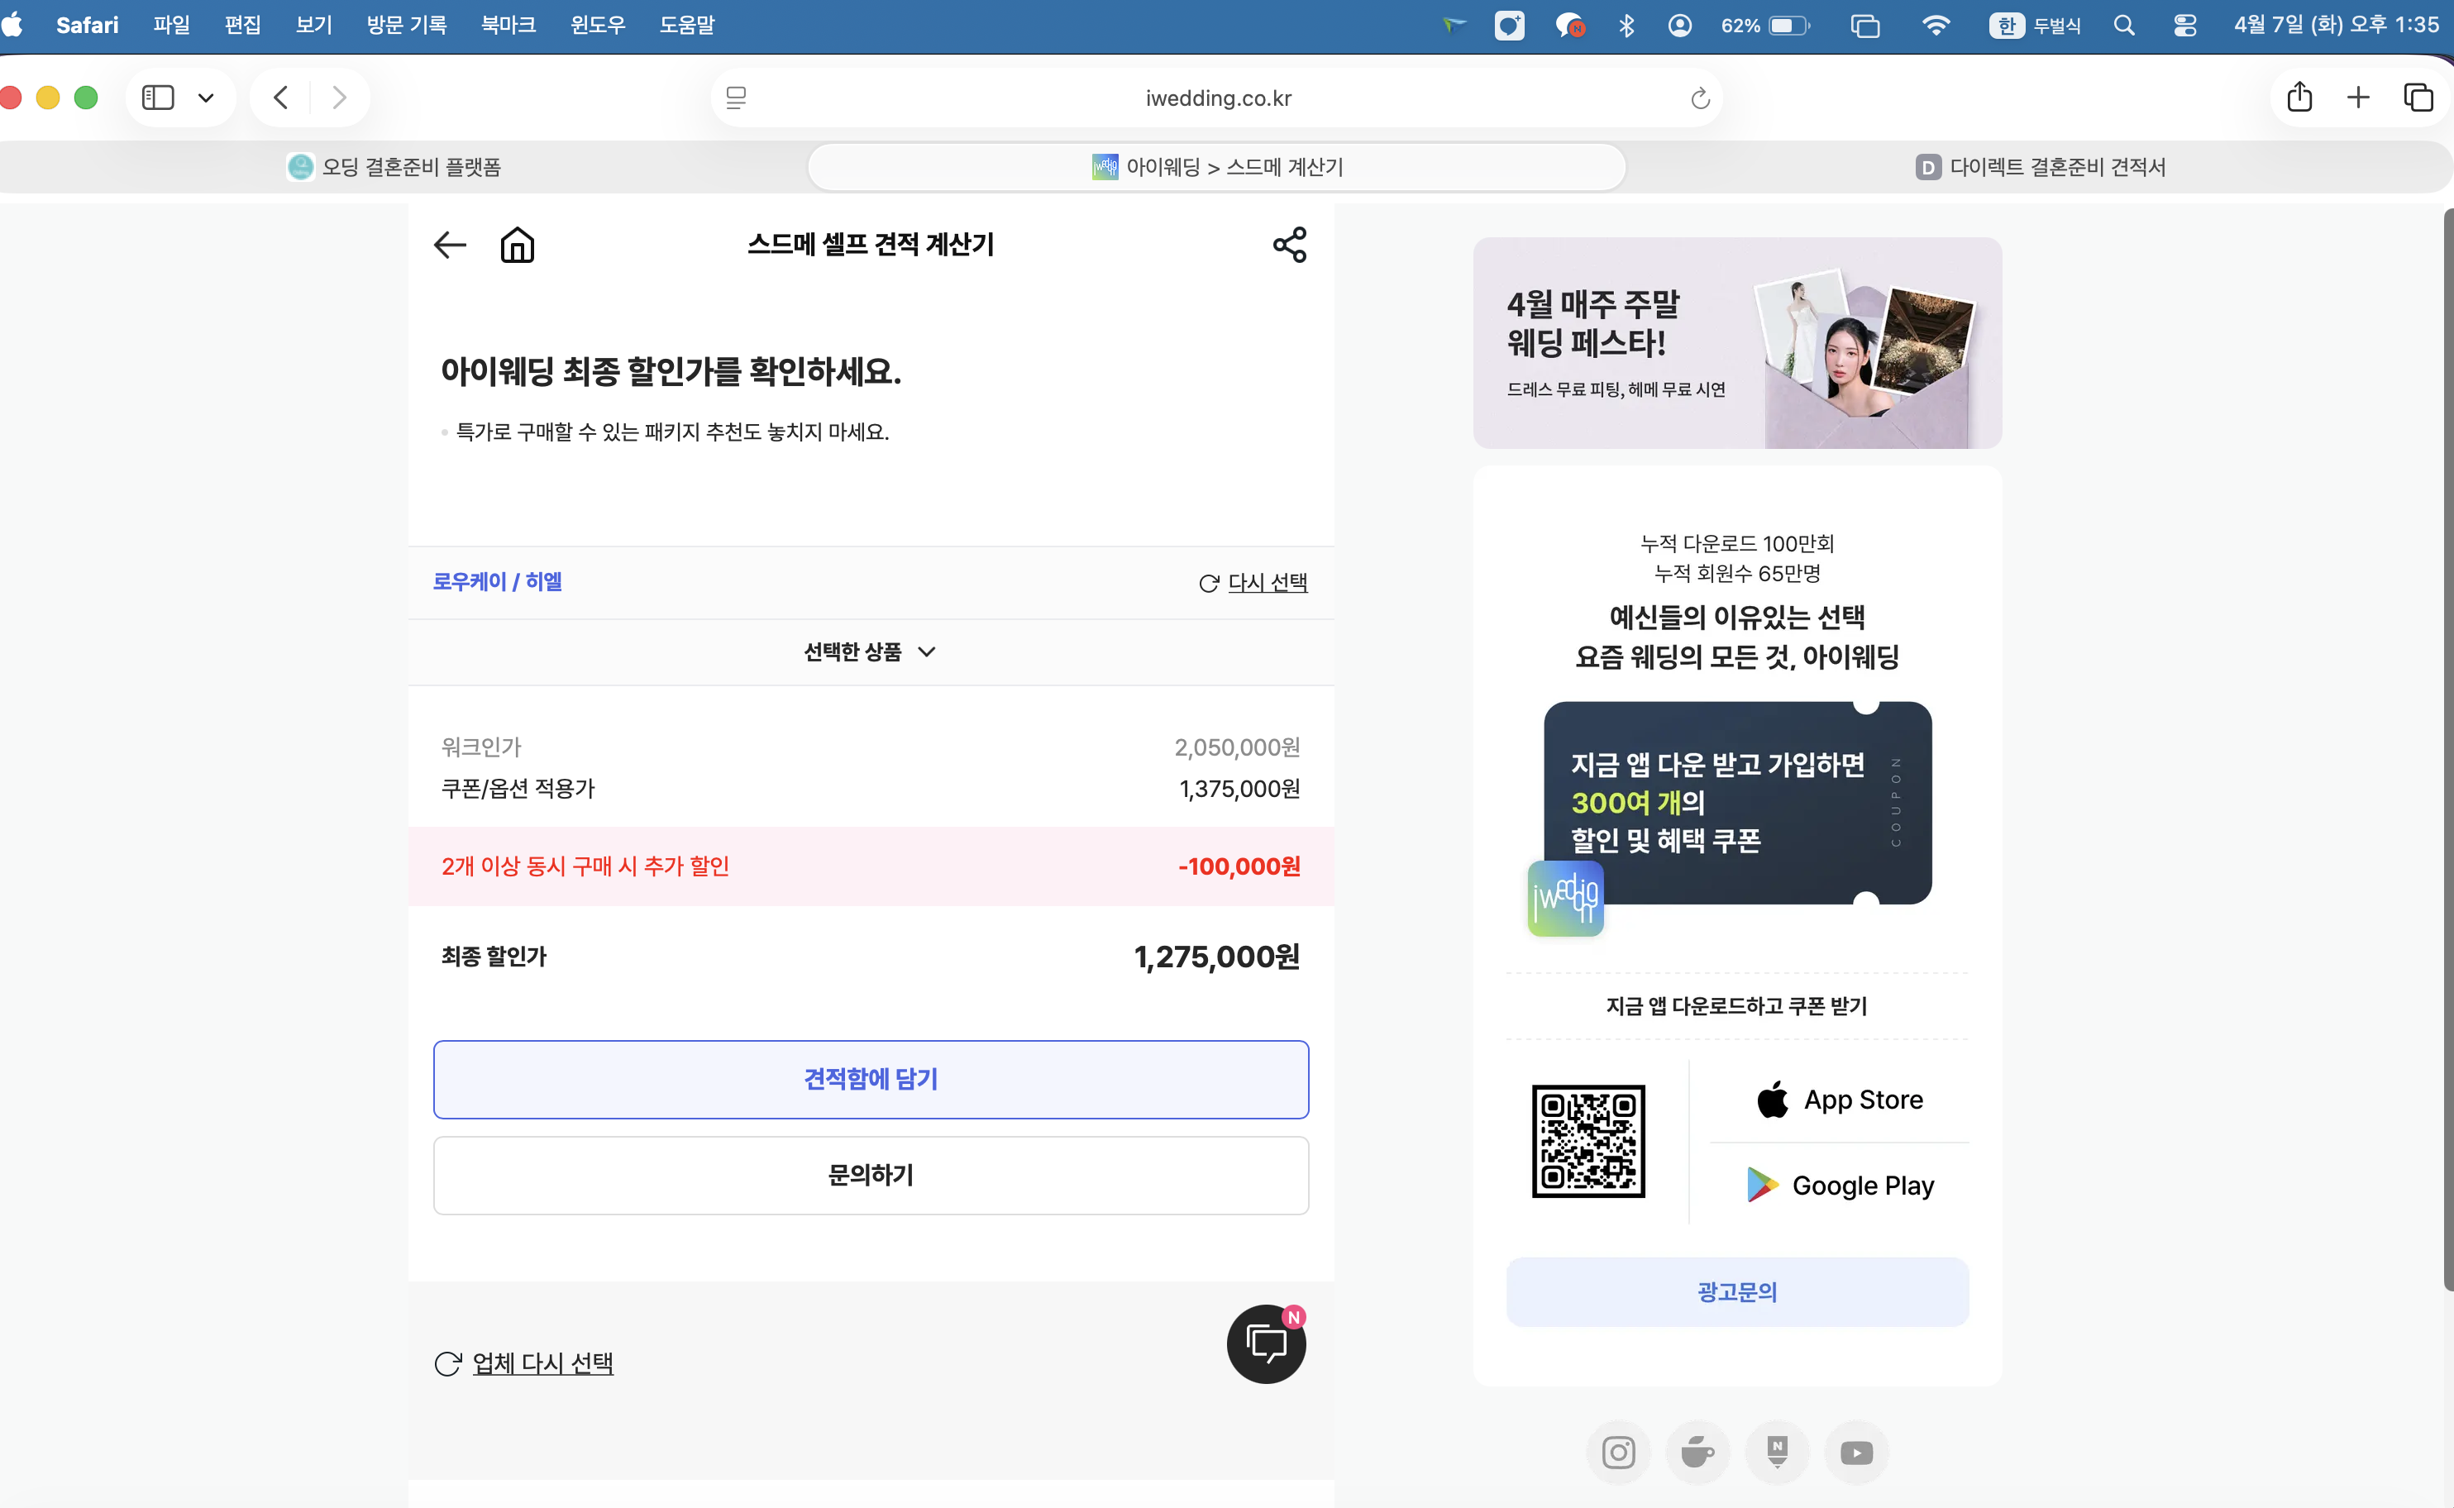Viewport: 2454px width, 1508px height.
Task: Collapse the 선택한 상품 section chevron
Action: (x=928, y=652)
